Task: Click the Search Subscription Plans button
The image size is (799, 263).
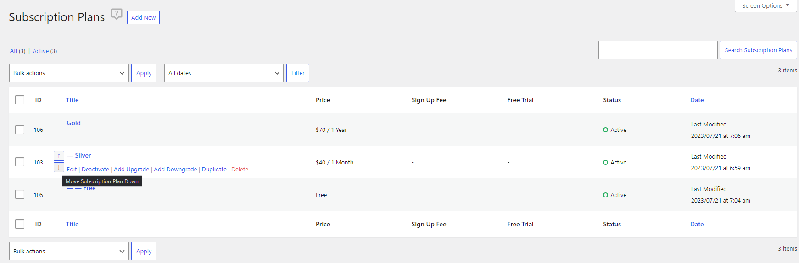Action: 758,50
